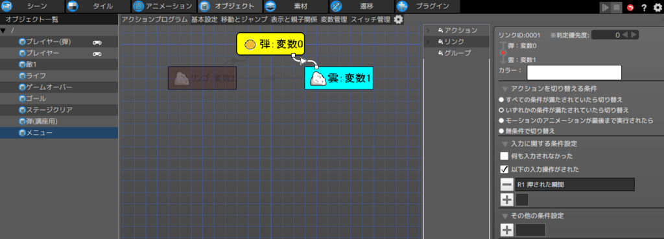Viewport: 664px width, 239px height.
Task: Expand the リンク list chevron
Action: point(428,41)
